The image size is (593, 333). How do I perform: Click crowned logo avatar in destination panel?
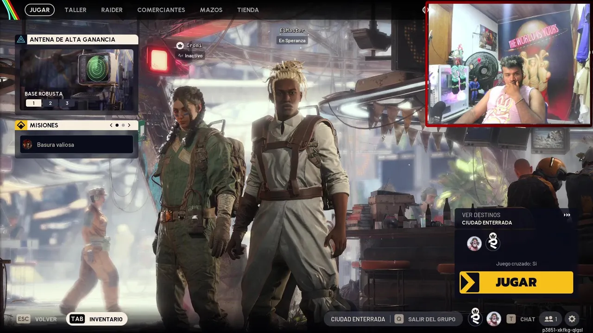[x=493, y=242]
